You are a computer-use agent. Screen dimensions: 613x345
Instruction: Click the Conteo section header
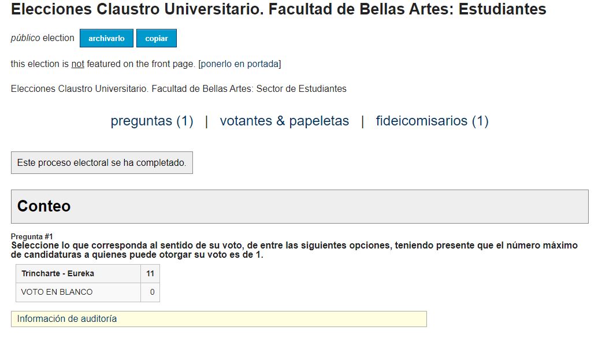pos(299,206)
